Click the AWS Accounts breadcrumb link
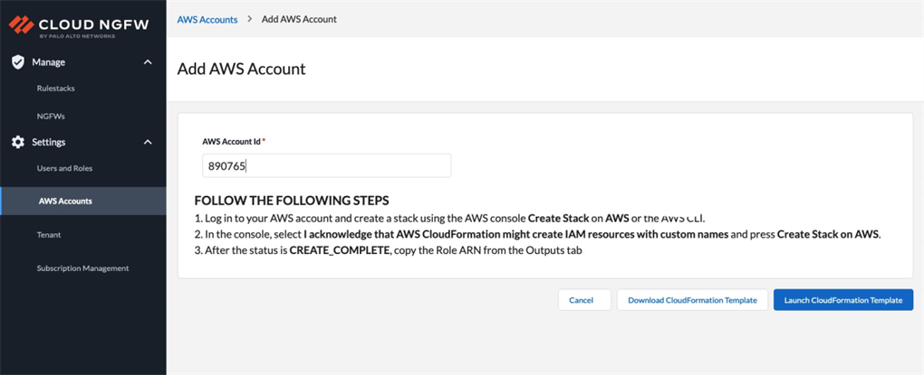The width and height of the screenshot is (924, 375). [207, 19]
